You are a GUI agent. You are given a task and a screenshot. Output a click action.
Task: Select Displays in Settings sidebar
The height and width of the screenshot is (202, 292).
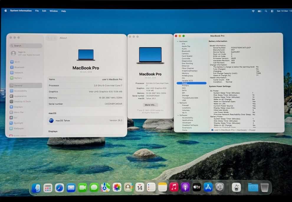(x=25, y=107)
